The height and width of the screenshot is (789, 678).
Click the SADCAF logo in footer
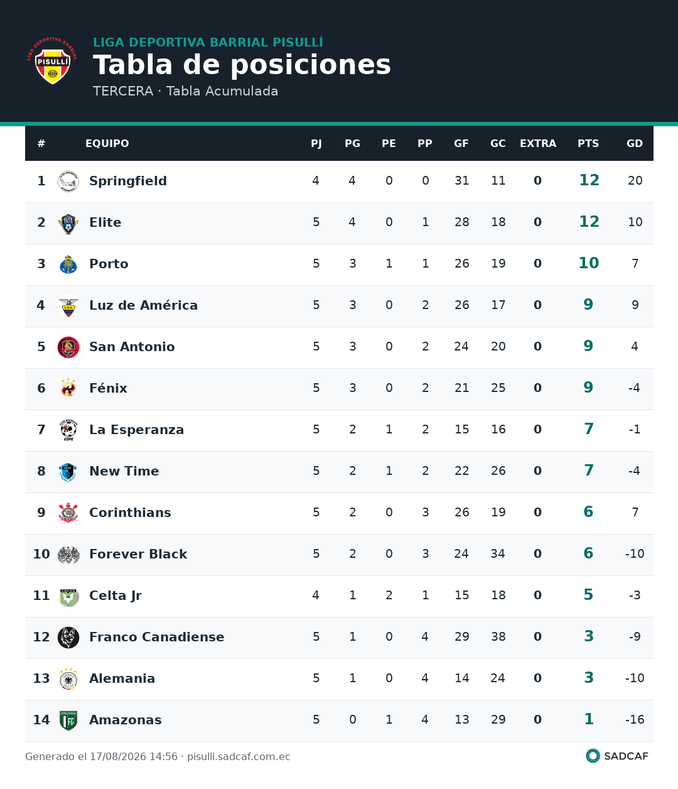coord(617,756)
